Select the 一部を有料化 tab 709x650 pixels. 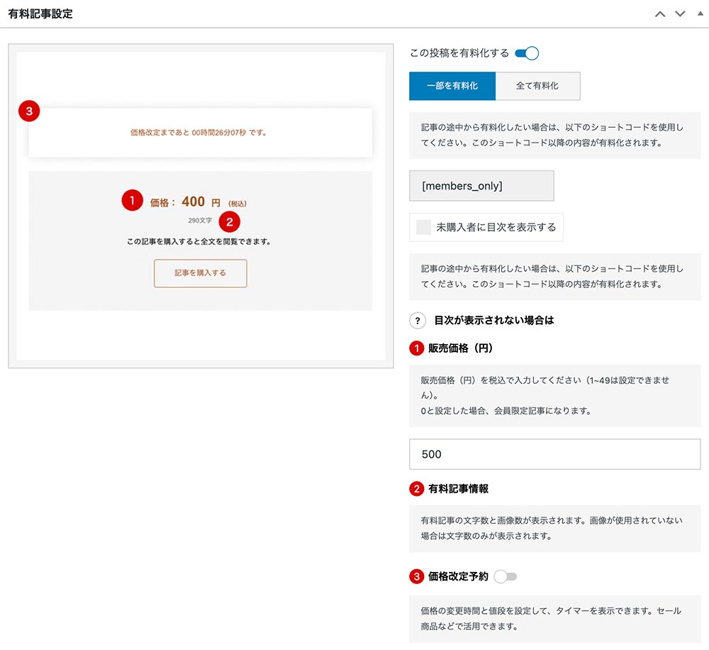[x=452, y=86]
